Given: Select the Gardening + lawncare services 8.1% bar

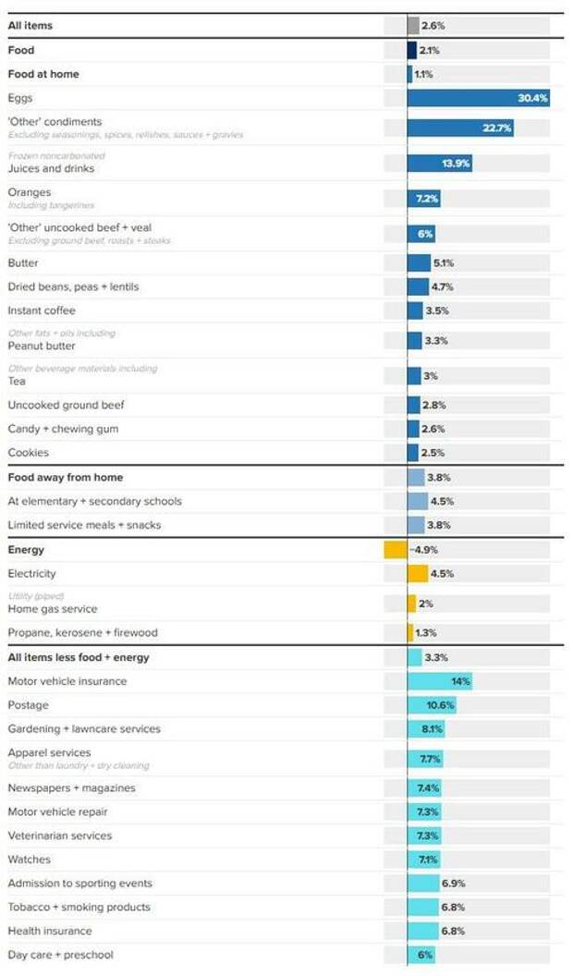Looking at the screenshot, I should pos(426,728).
